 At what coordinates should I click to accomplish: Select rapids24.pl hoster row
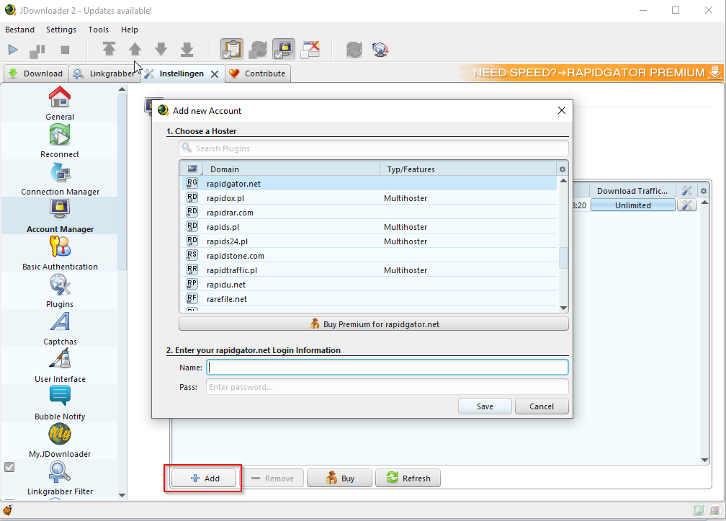point(368,241)
